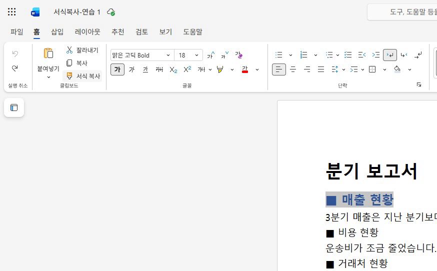Screen dimensions: 437x271
Task: Set left-to-right text direction
Action: 390,55
